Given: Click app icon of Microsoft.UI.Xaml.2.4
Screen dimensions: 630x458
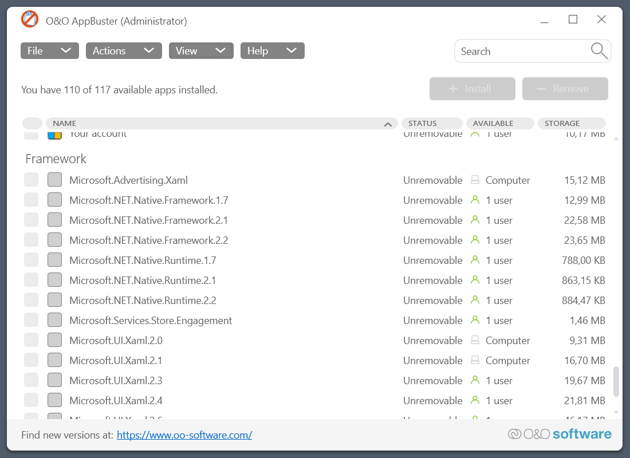Looking at the screenshot, I should point(54,401).
